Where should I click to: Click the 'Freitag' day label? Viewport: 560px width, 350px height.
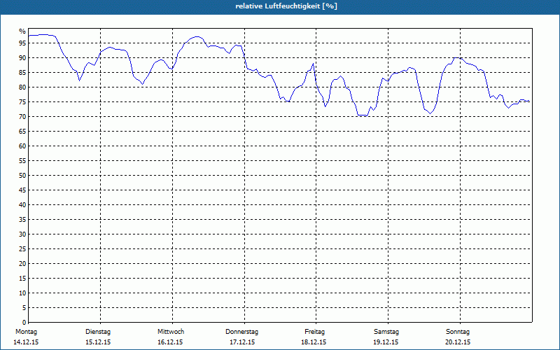pyautogui.click(x=314, y=332)
